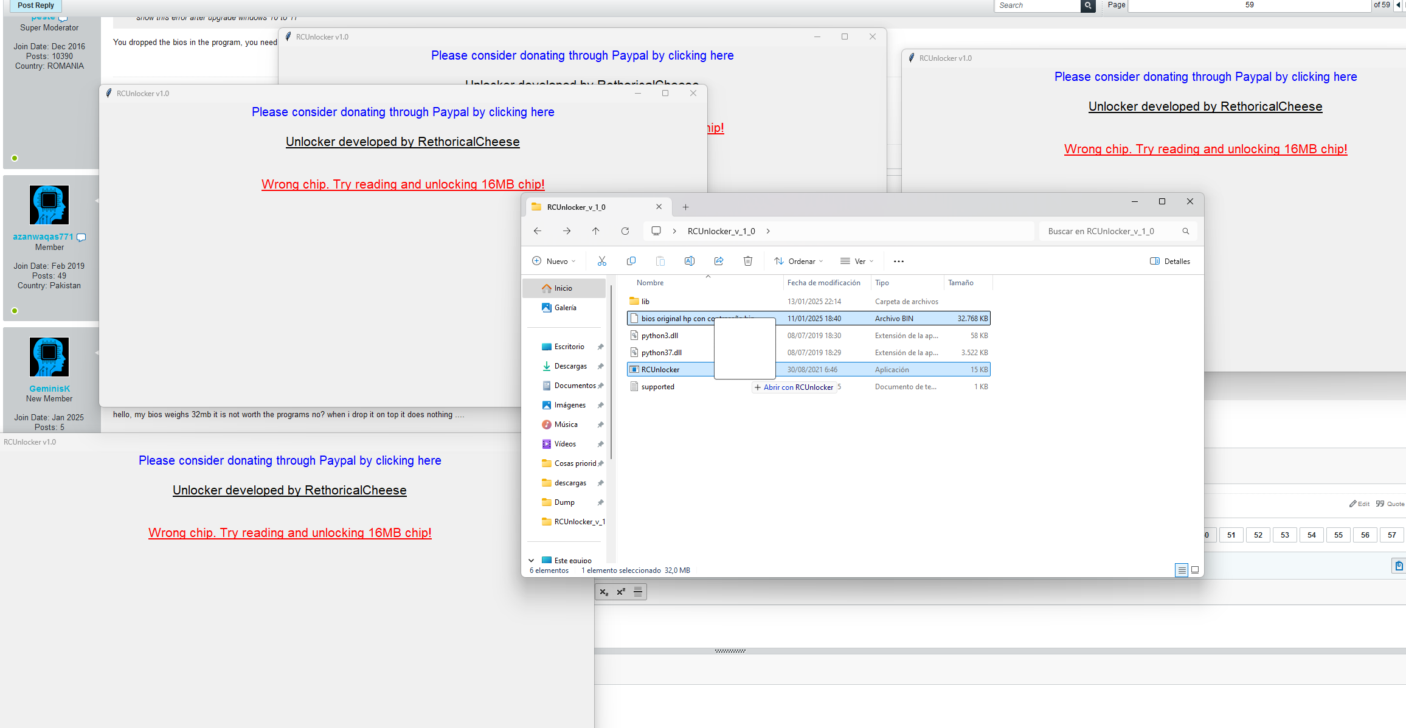Select the python37.dll file

point(661,353)
